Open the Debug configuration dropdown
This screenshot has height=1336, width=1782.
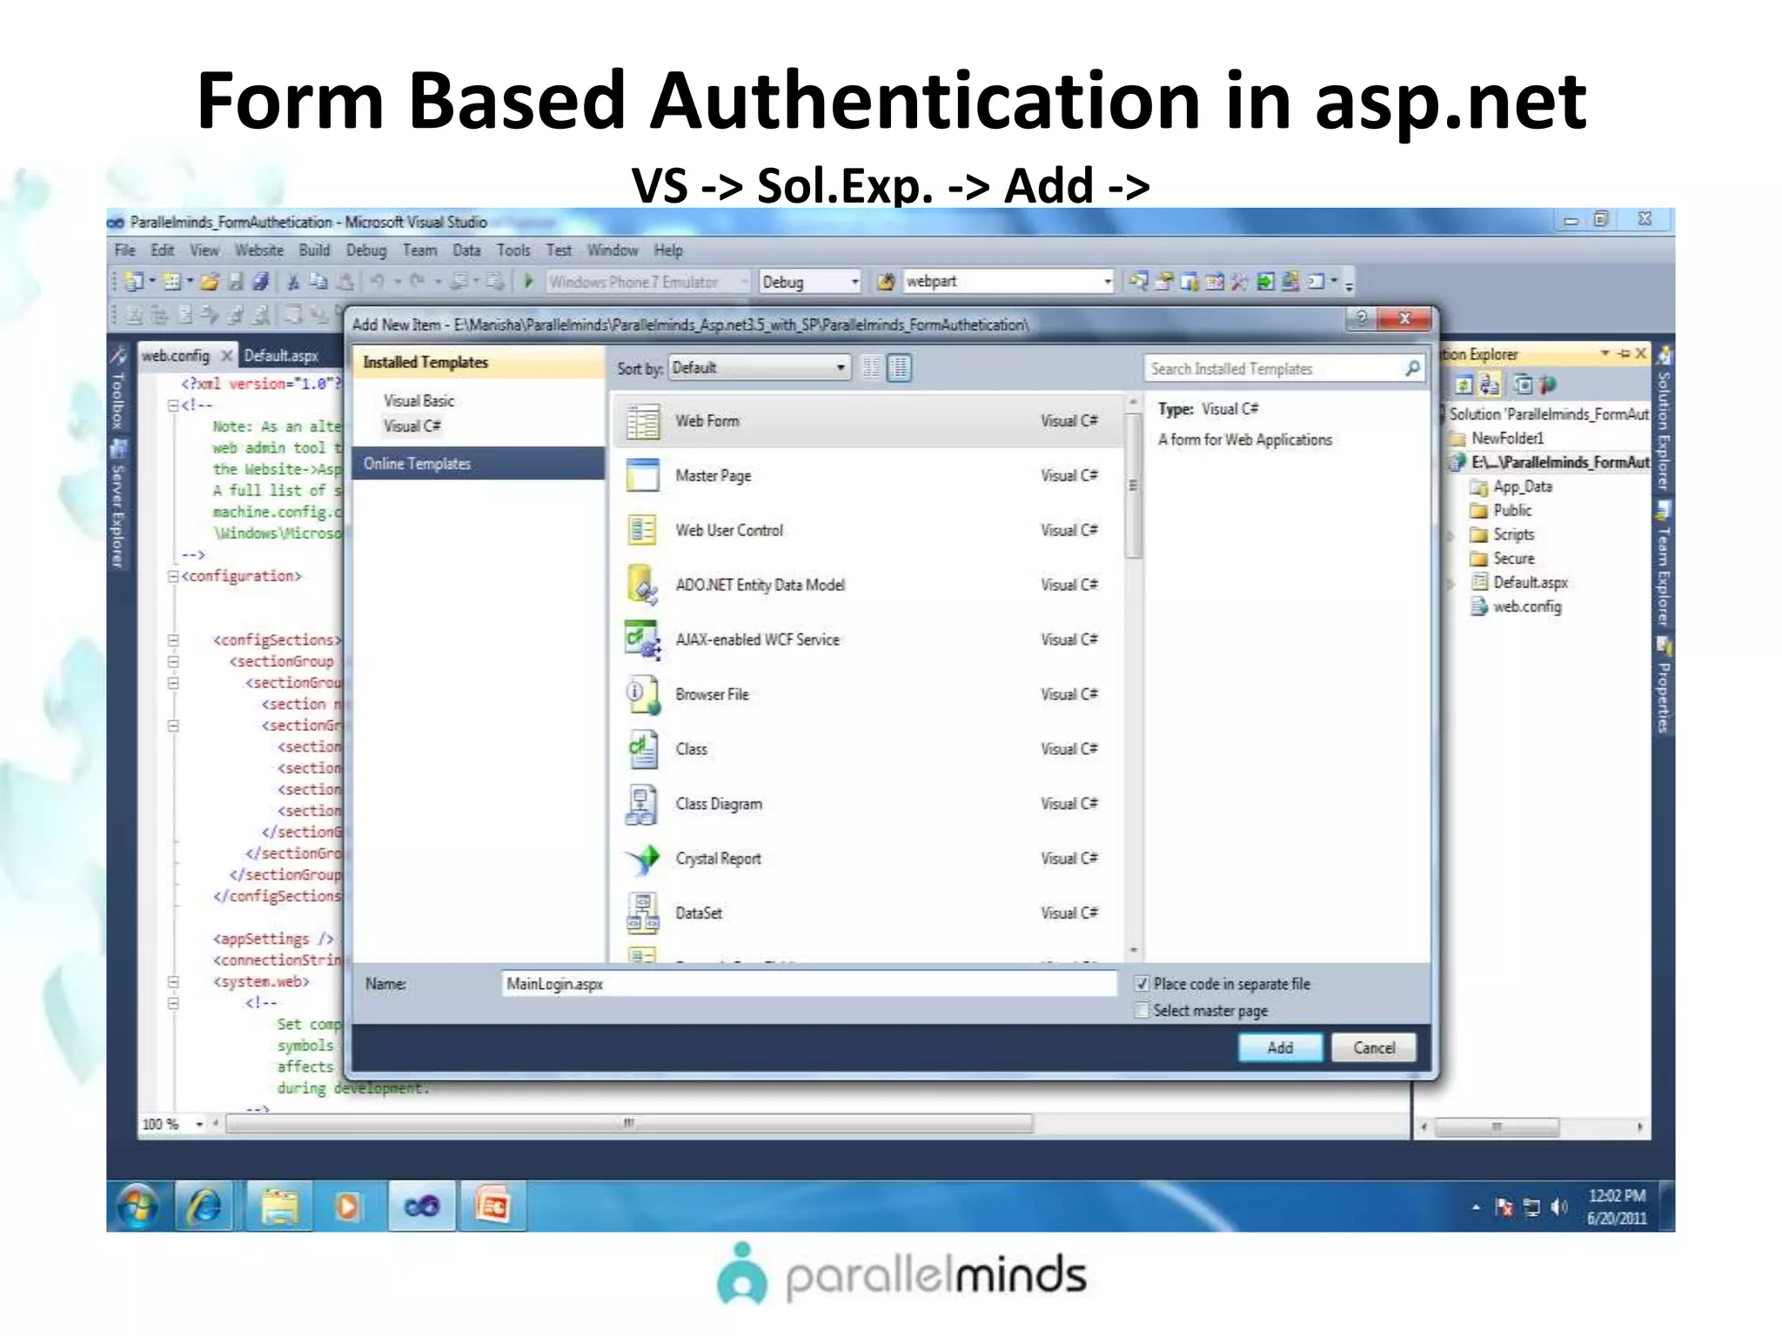pos(854,282)
